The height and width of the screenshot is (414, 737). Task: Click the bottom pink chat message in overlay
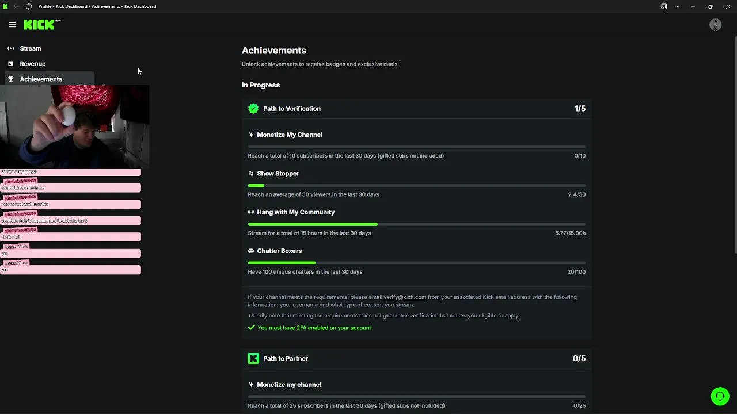tap(70, 270)
